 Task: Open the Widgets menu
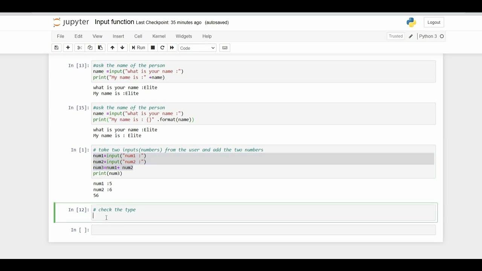coord(184,36)
